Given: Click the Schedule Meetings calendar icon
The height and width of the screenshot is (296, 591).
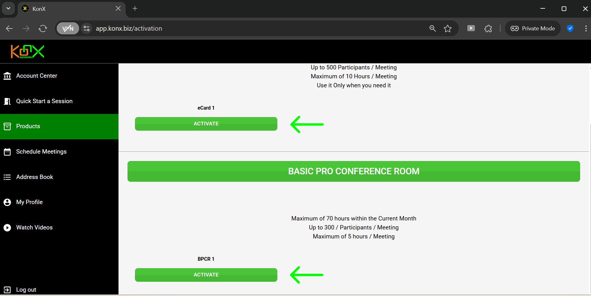Looking at the screenshot, I should tap(7, 152).
